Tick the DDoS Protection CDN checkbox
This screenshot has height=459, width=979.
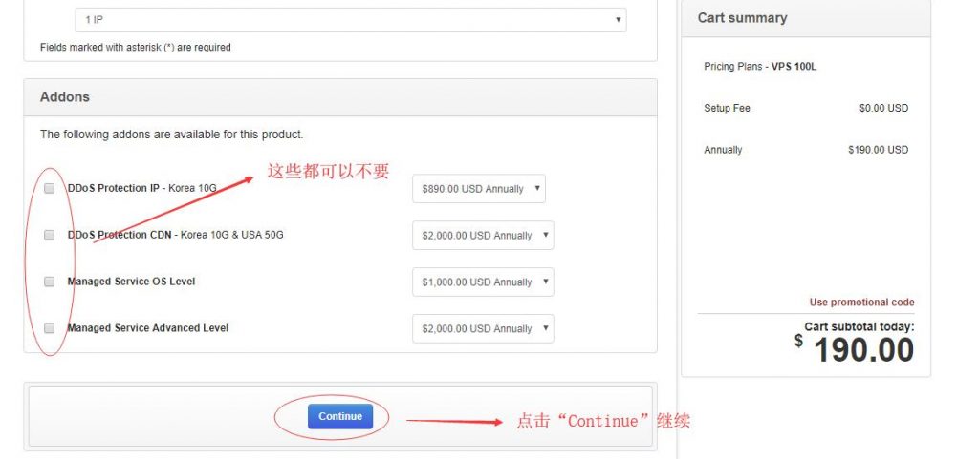[x=50, y=235]
